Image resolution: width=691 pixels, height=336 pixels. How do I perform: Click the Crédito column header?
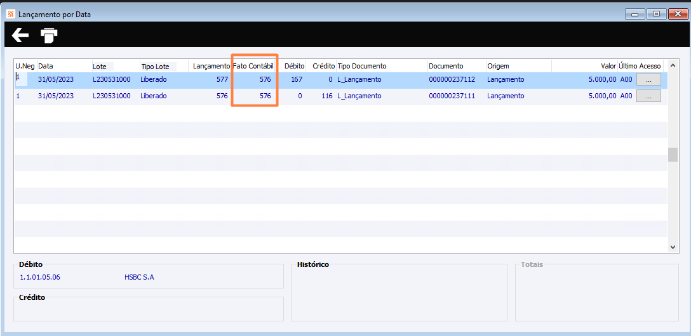[x=324, y=66]
